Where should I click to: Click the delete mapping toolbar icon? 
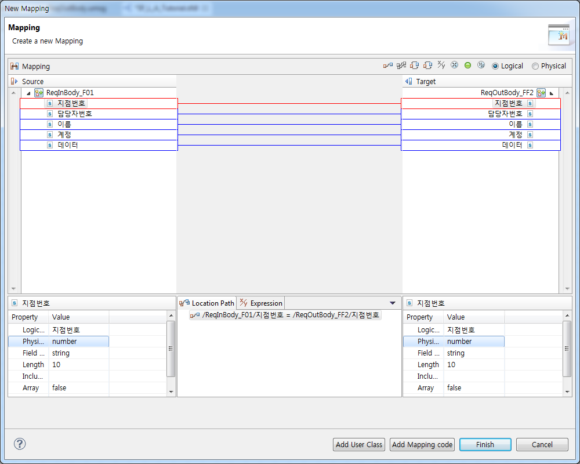(x=454, y=65)
